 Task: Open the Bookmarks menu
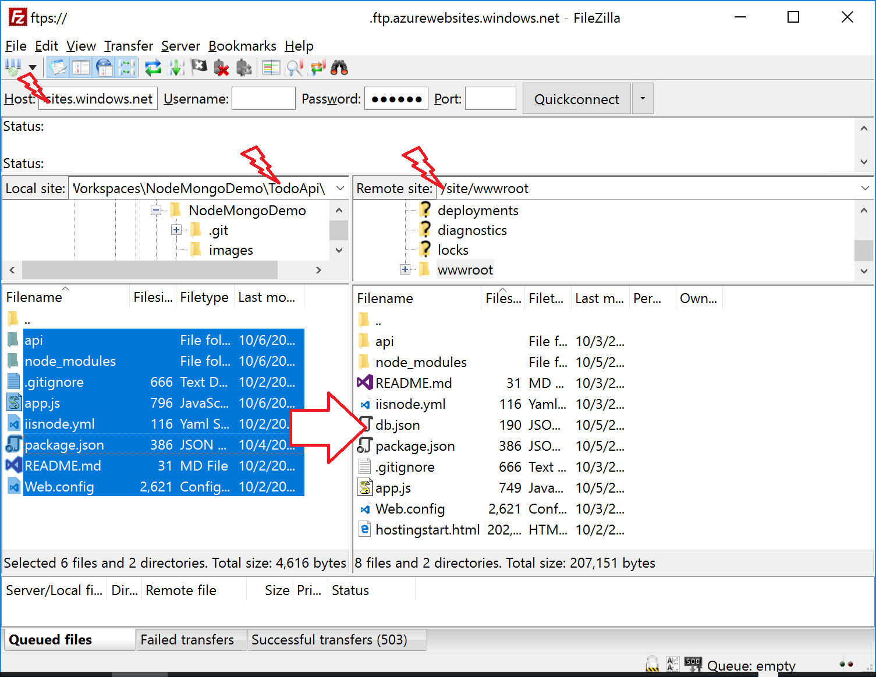point(243,46)
